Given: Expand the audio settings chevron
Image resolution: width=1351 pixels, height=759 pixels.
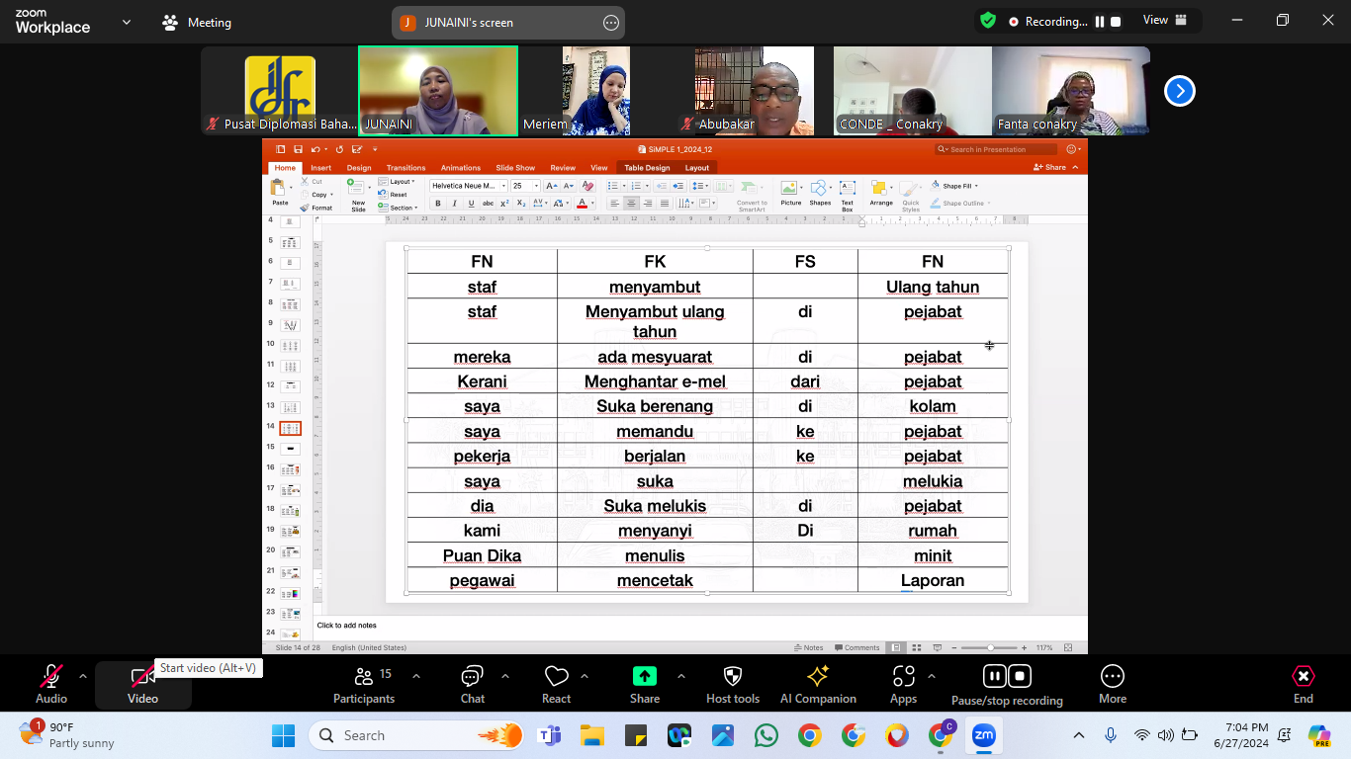Looking at the screenshot, I should (83, 676).
